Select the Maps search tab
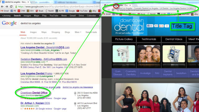 44,32
